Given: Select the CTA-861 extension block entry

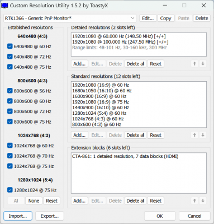Looking at the screenshot, I should click(125, 156).
